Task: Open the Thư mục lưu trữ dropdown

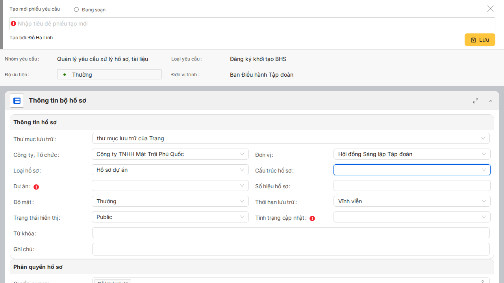Action: [291, 138]
